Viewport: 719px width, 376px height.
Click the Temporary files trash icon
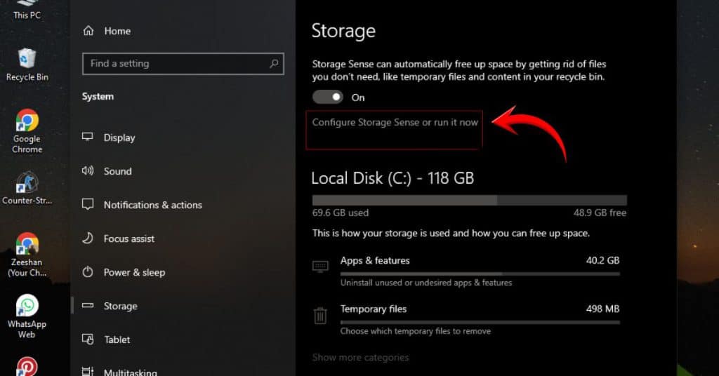coord(321,315)
